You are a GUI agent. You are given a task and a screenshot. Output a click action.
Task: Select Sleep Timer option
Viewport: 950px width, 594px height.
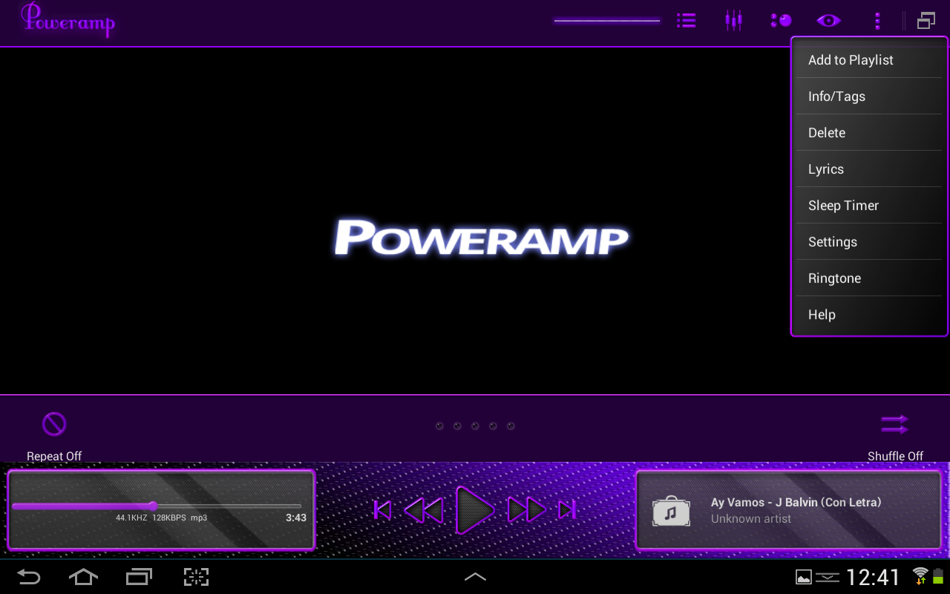pos(868,206)
